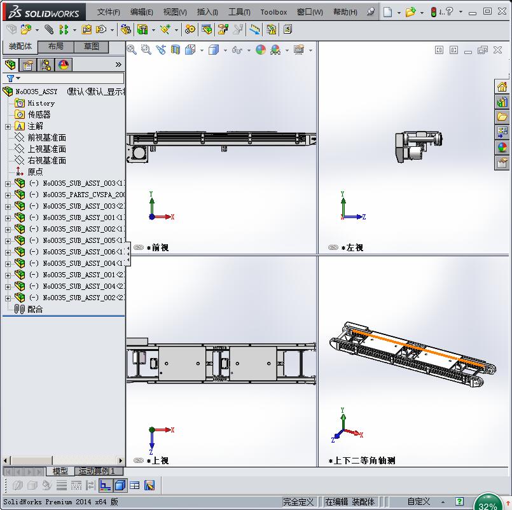Toggle the shaded cube display button at bottom
Screen dimensions: 512x510
pos(120,485)
